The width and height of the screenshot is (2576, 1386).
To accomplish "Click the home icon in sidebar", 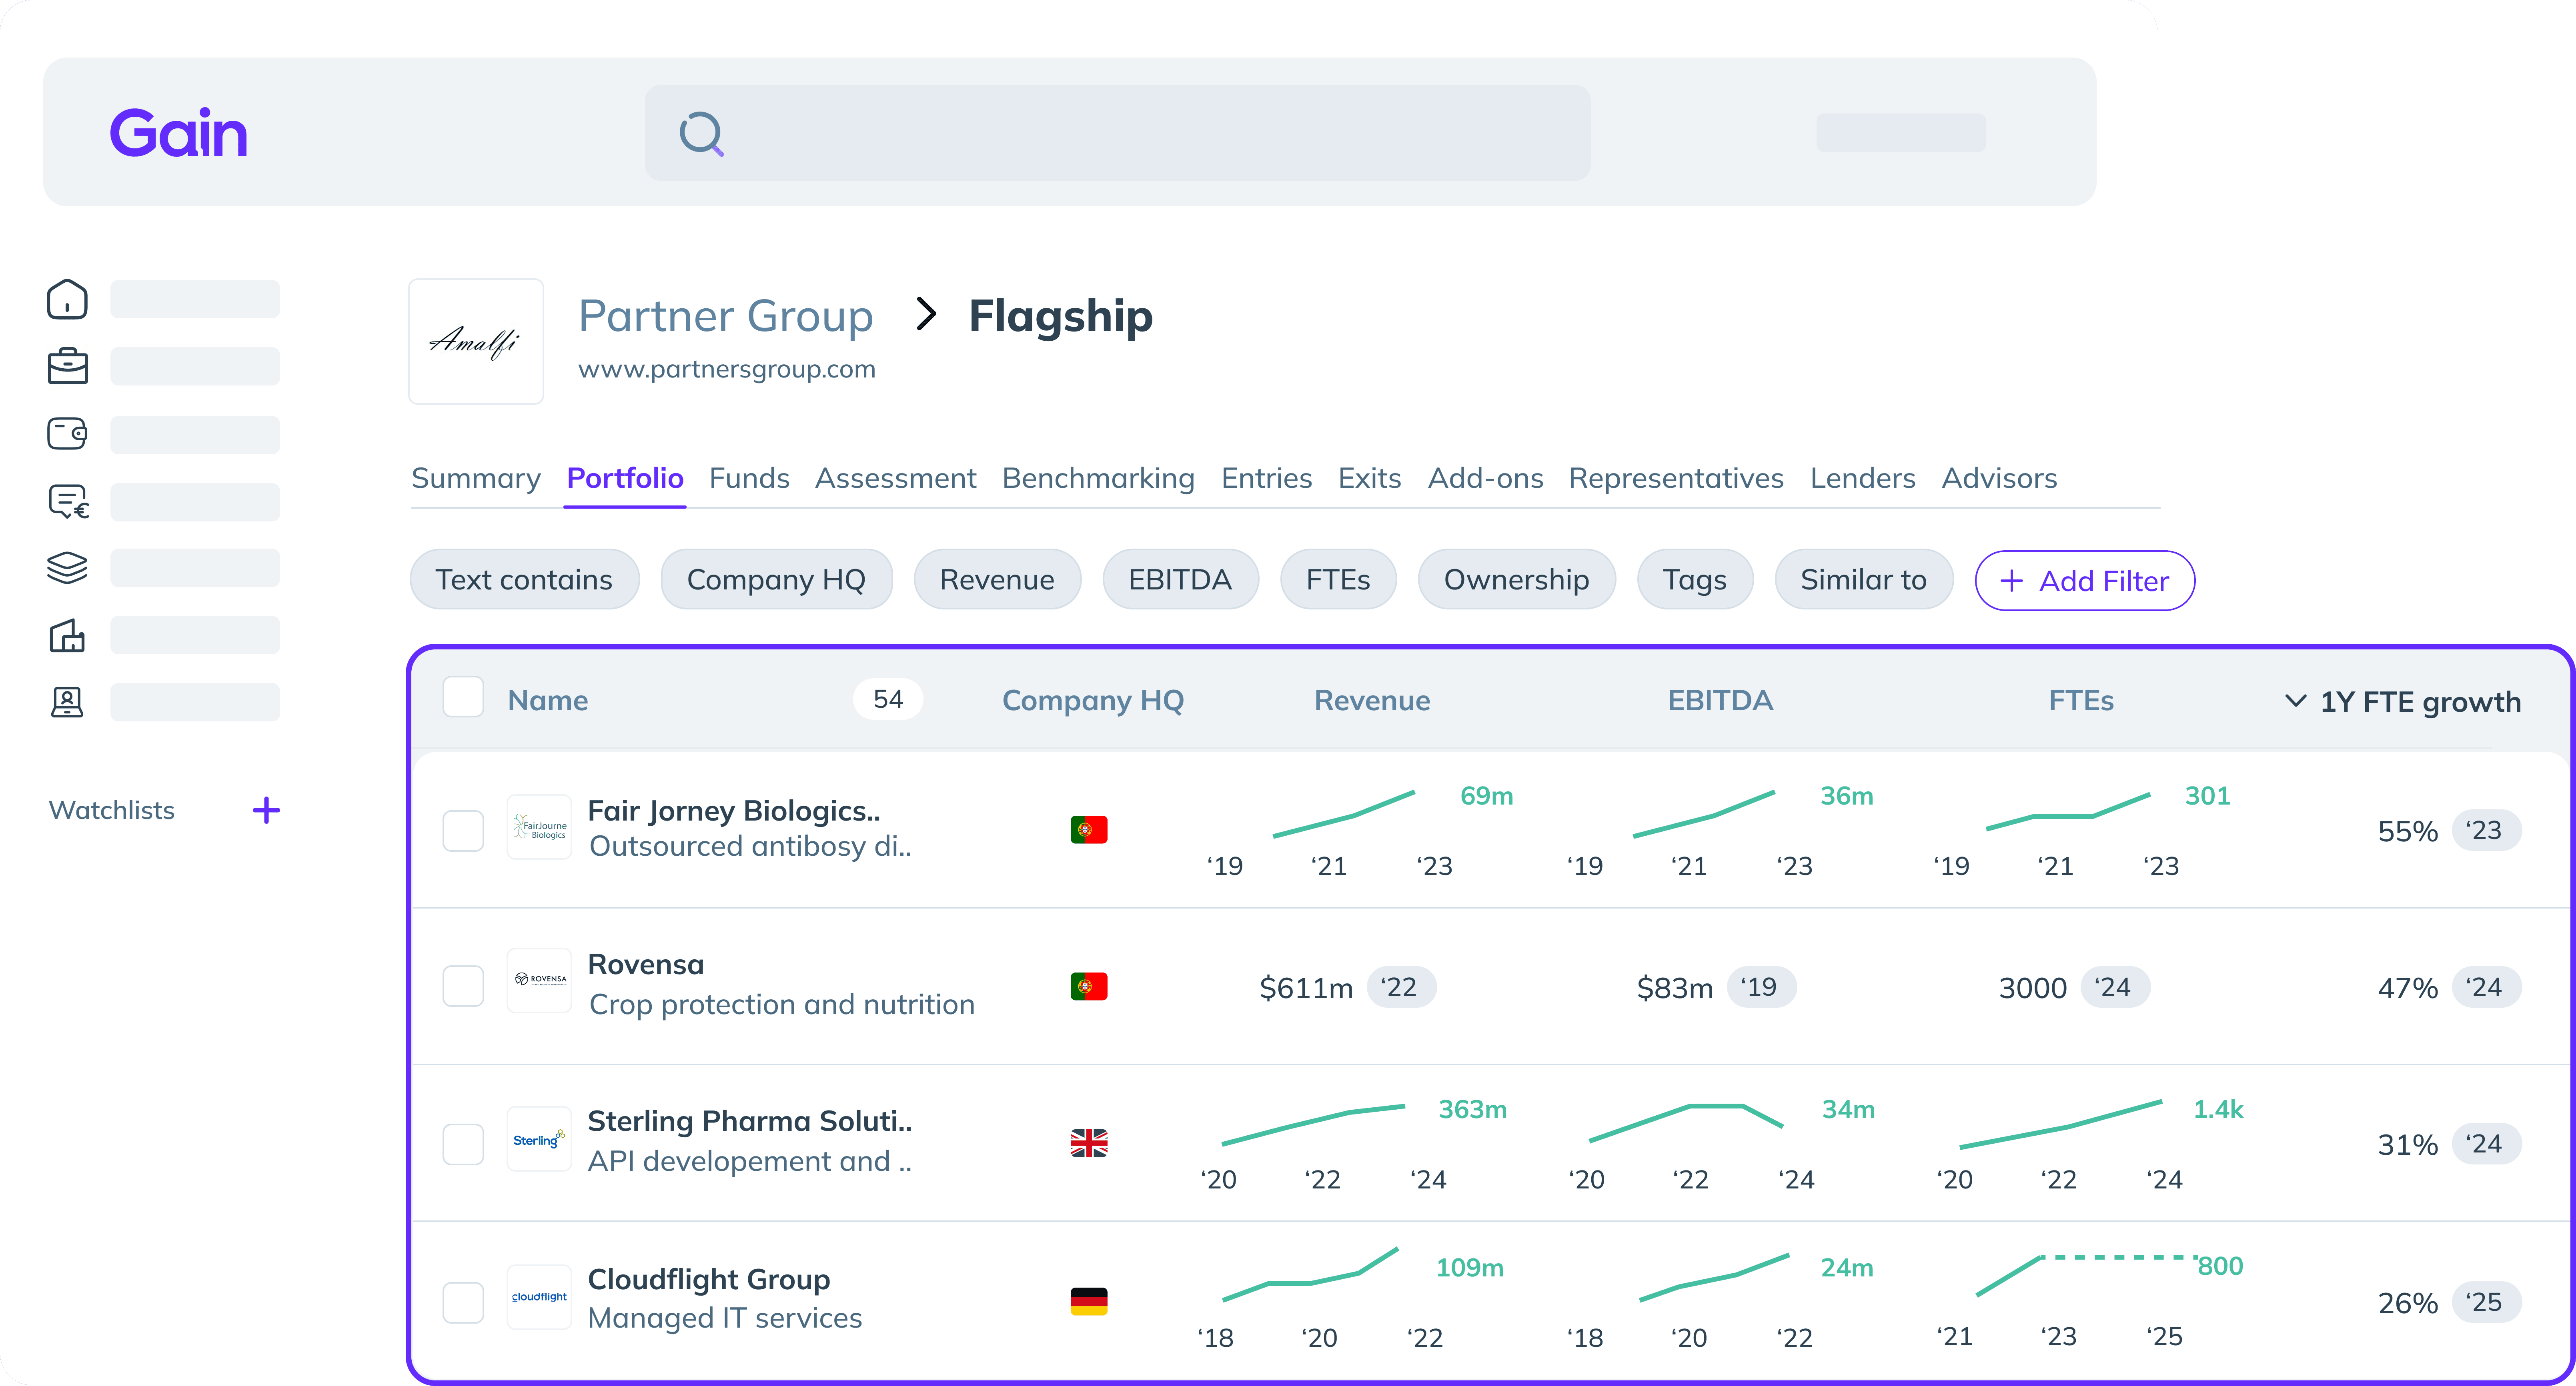I will click(67, 299).
